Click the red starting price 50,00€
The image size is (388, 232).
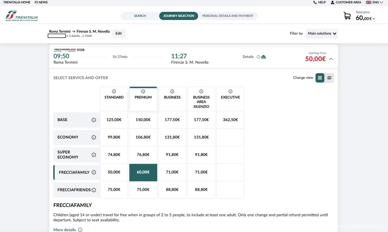315,59
